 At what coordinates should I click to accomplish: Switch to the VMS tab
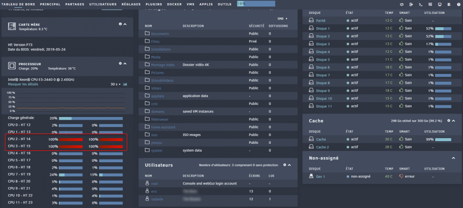coord(190,5)
